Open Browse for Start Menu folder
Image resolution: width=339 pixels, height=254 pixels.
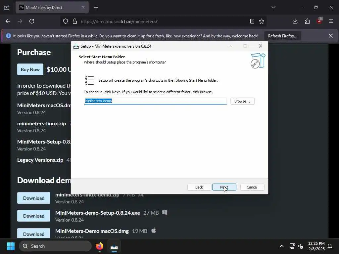(x=242, y=101)
